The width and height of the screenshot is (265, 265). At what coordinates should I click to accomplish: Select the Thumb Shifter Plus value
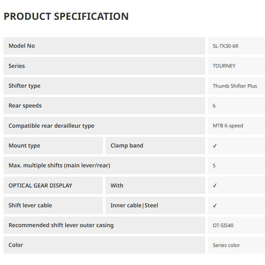coord(235,86)
